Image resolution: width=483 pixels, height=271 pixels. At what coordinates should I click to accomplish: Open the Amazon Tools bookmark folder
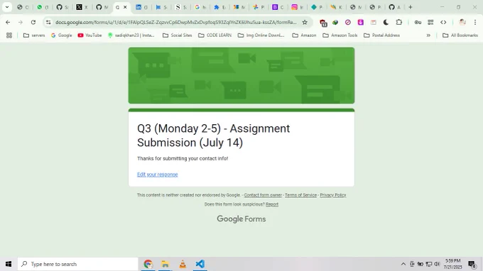coord(340,35)
